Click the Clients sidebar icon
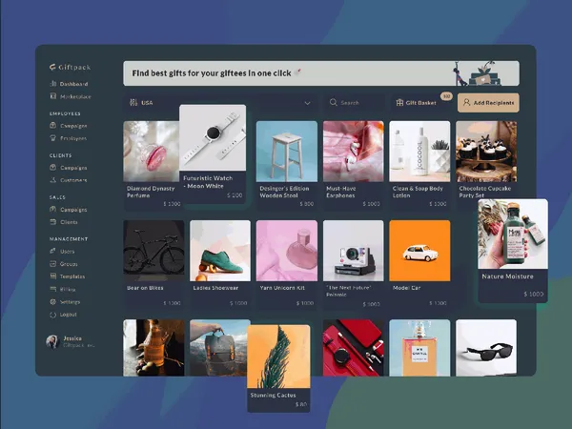572x429 pixels. tap(52, 222)
